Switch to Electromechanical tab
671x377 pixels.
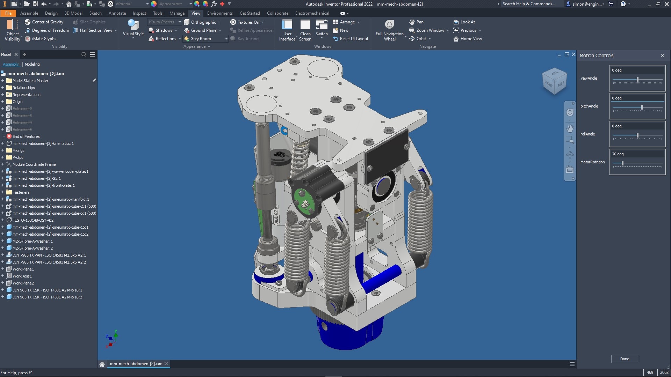pyautogui.click(x=312, y=13)
